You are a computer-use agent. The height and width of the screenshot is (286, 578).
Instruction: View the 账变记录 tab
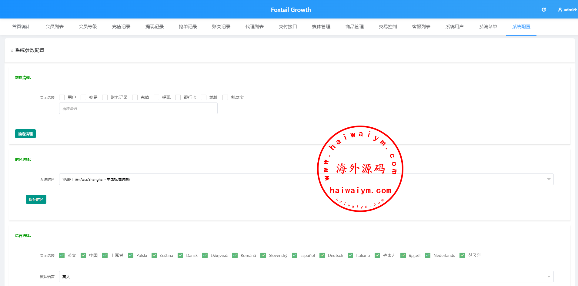pos(221,27)
